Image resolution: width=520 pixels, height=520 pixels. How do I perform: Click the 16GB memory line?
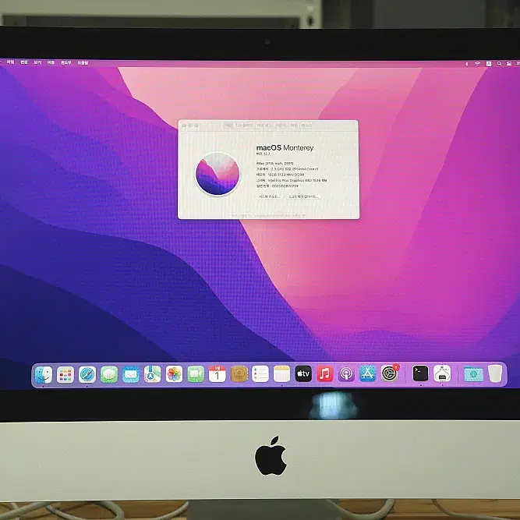280,175
